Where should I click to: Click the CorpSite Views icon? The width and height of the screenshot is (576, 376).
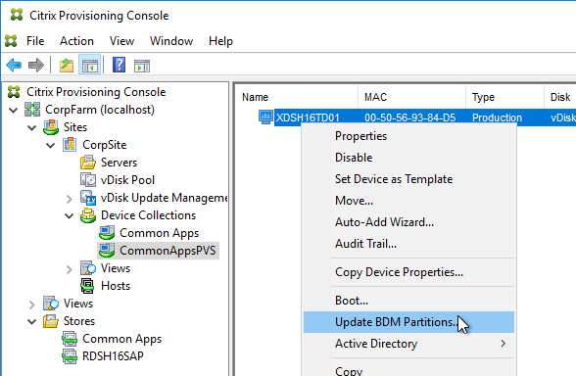pyautogui.click(x=88, y=268)
